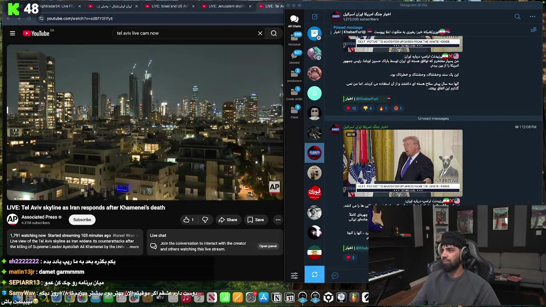Open Telegram filter settings sliders icon
The width and height of the screenshot is (546, 307).
[294, 275]
